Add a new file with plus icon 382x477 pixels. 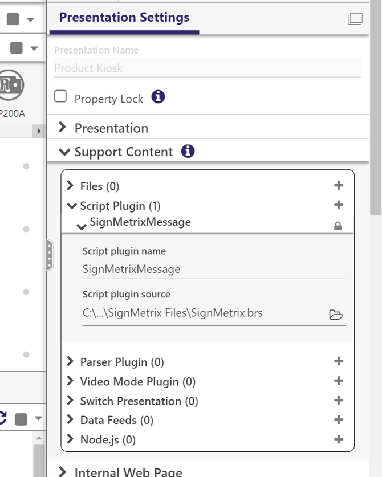click(x=339, y=185)
